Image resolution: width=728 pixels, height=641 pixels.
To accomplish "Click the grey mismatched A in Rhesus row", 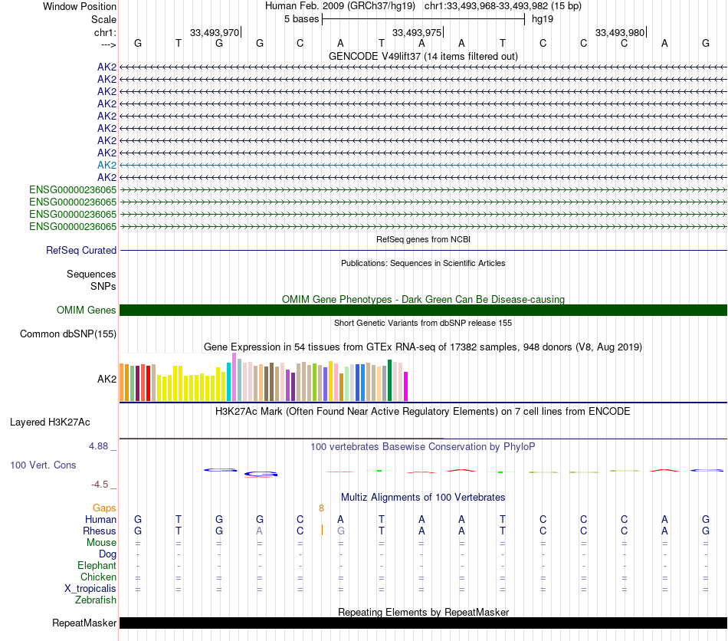I will [260, 531].
